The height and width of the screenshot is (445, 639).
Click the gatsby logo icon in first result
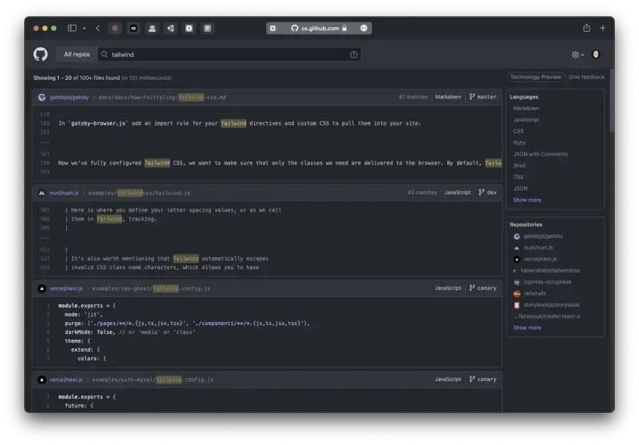click(42, 97)
